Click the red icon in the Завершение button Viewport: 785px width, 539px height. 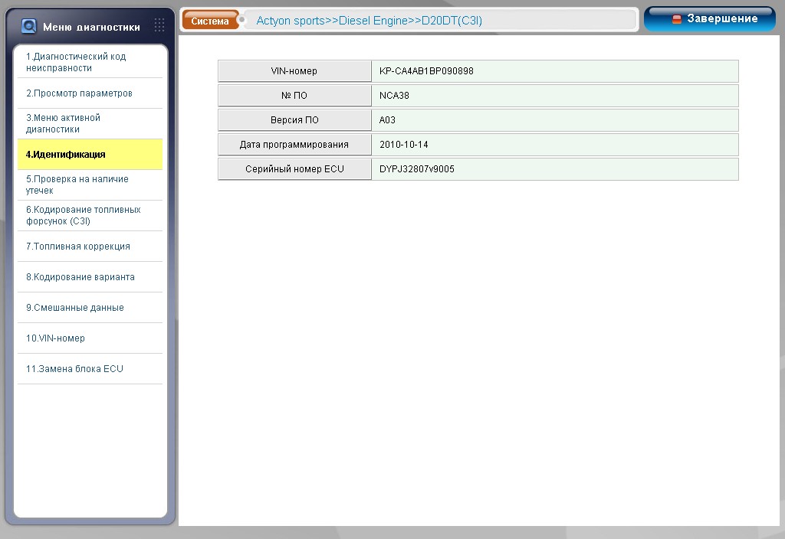point(677,19)
